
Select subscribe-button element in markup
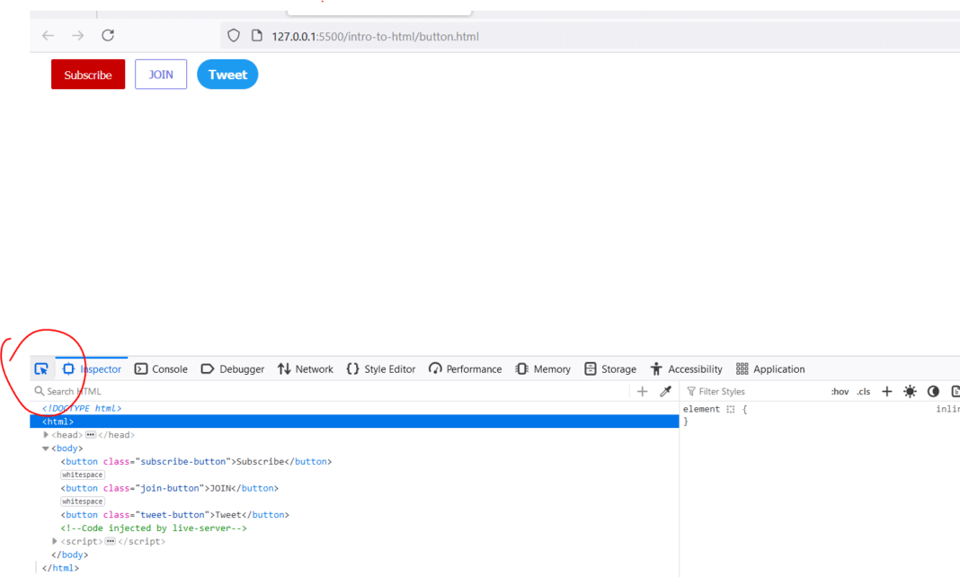pos(196,461)
